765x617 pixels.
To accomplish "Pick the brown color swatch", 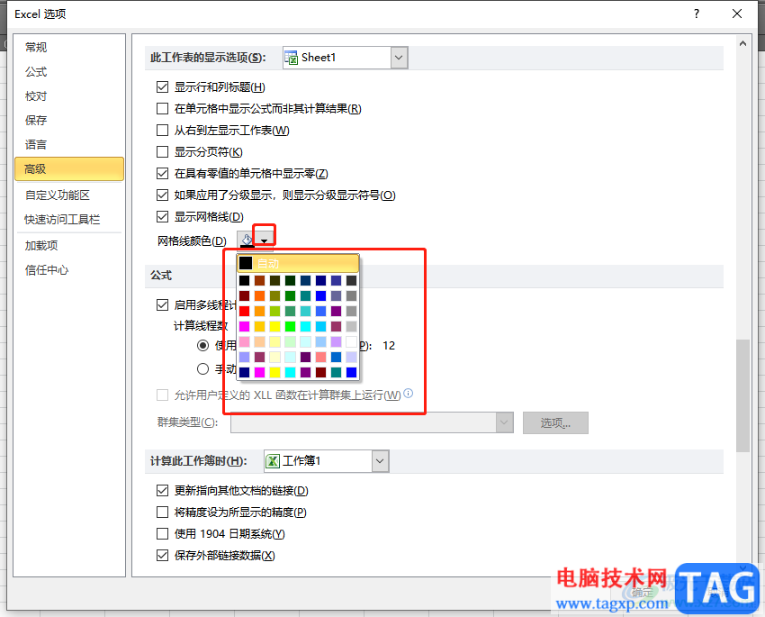I will click(x=259, y=280).
